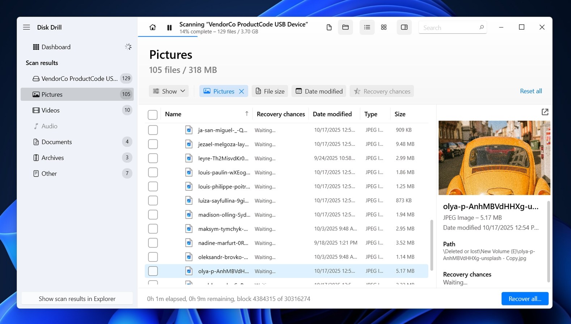Viewport: 571px width, 324px height.
Task: Click Reset all filters link
Action: pyautogui.click(x=531, y=91)
